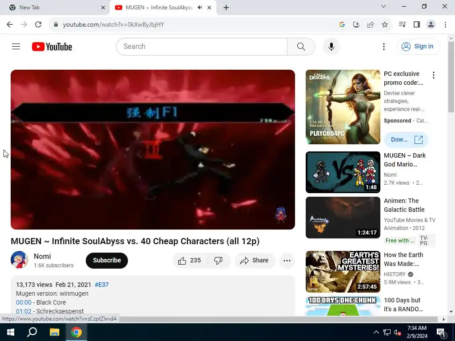The width and height of the screenshot is (455, 341).
Task: Close the New Tab tab
Action: pos(103,8)
